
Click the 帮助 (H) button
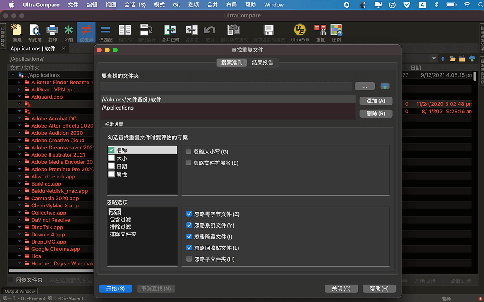[x=379, y=289]
